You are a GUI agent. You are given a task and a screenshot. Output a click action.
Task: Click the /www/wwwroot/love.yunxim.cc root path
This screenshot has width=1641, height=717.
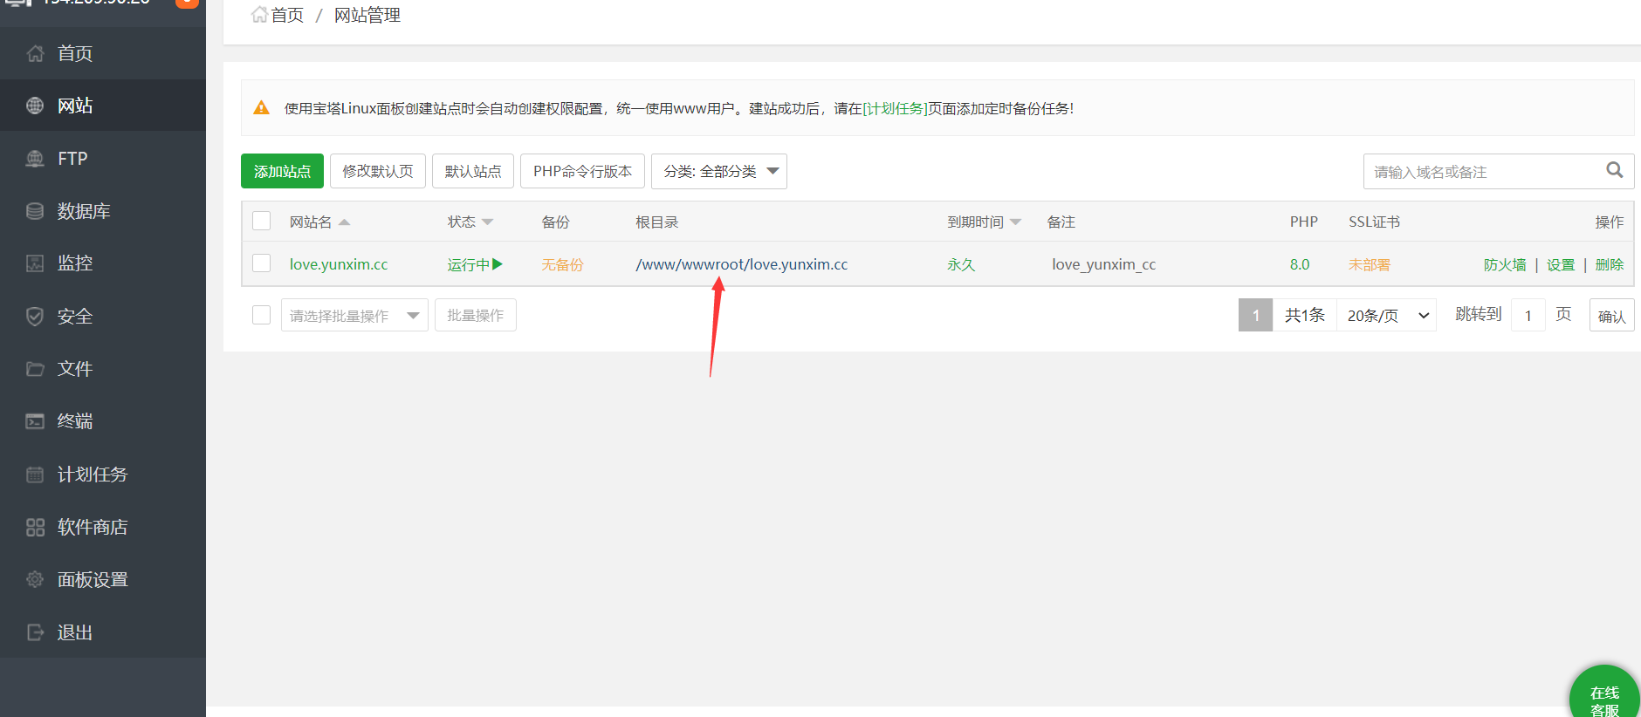tap(742, 264)
